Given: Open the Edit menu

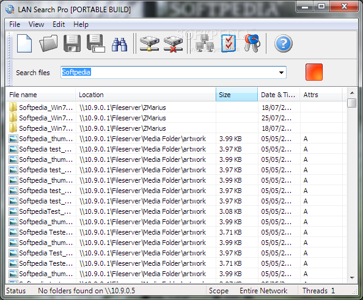Looking at the screenshot, I should [59, 24].
